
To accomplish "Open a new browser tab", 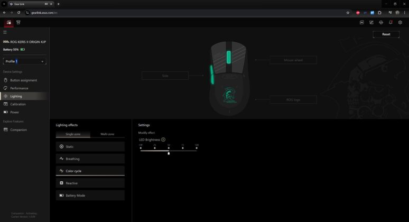I will pos(59,4).
